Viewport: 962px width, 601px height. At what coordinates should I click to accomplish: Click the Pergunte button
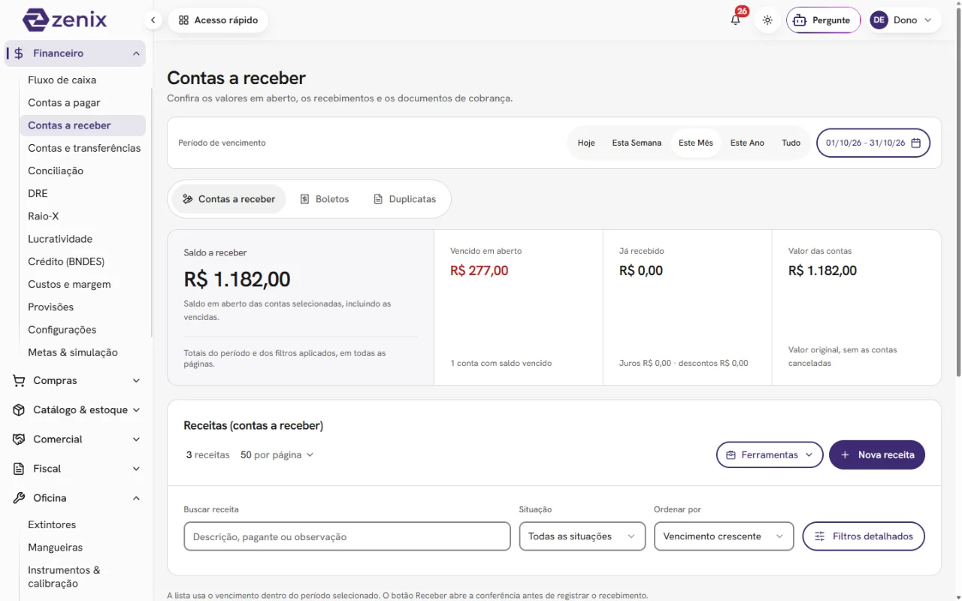823,20
